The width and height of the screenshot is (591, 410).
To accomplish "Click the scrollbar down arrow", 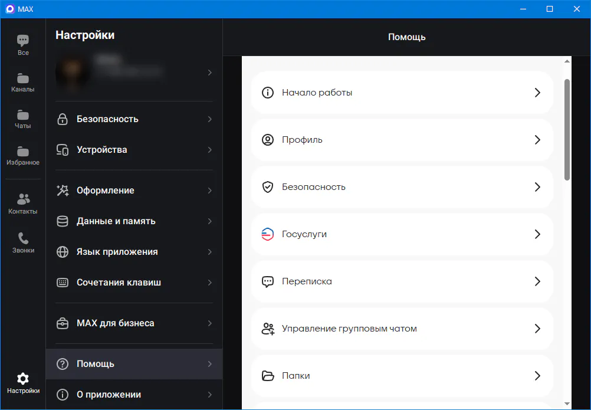I will pyautogui.click(x=567, y=404).
